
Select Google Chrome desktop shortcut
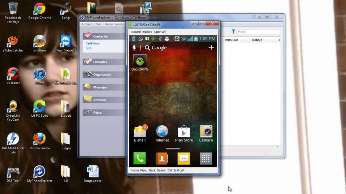point(40,11)
